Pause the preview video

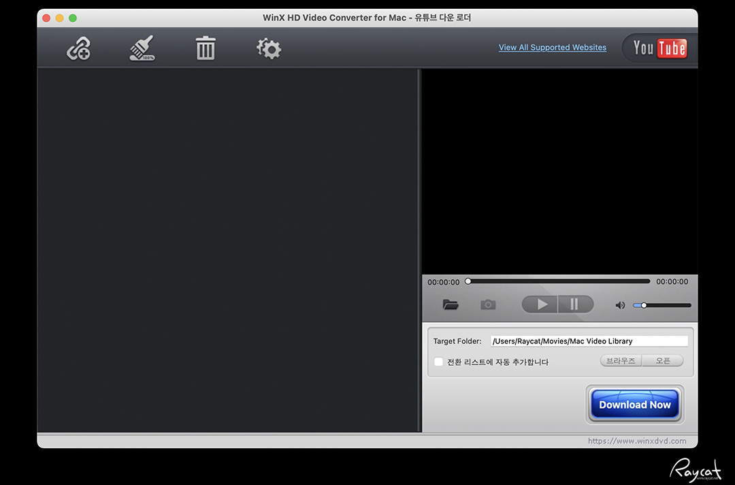tap(576, 304)
